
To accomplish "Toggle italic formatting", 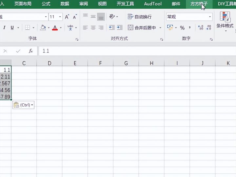I will tap(4, 28).
